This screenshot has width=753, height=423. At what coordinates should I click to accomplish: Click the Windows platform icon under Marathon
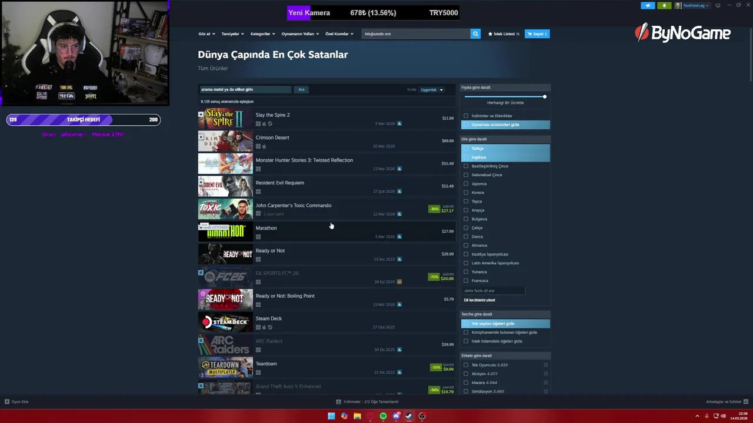pos(258,237)
